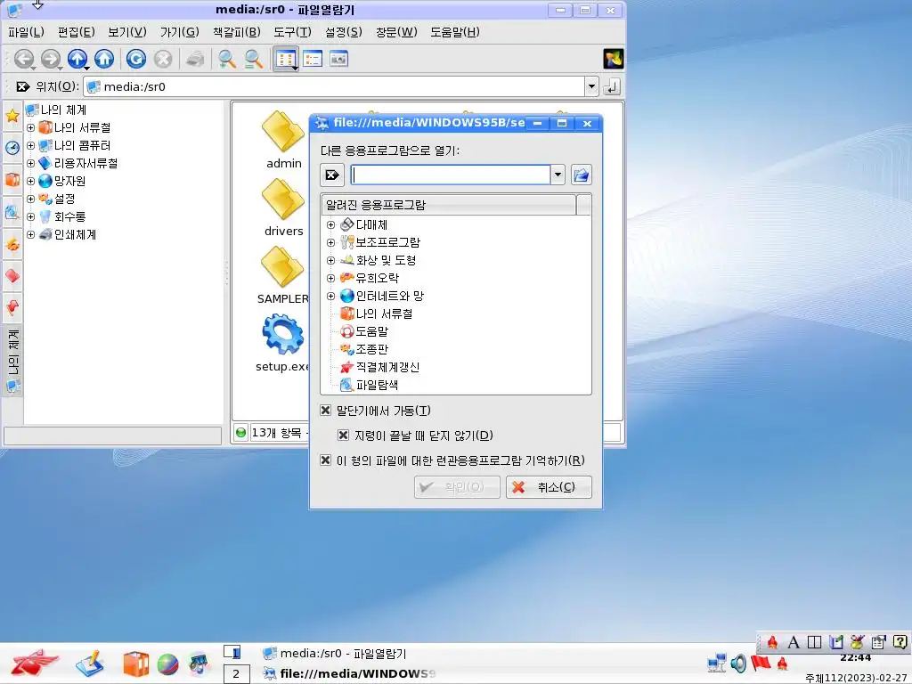Viewport: 912px width, 684px height.
Task: Open the drivers folder
Action: pos(284,208)
